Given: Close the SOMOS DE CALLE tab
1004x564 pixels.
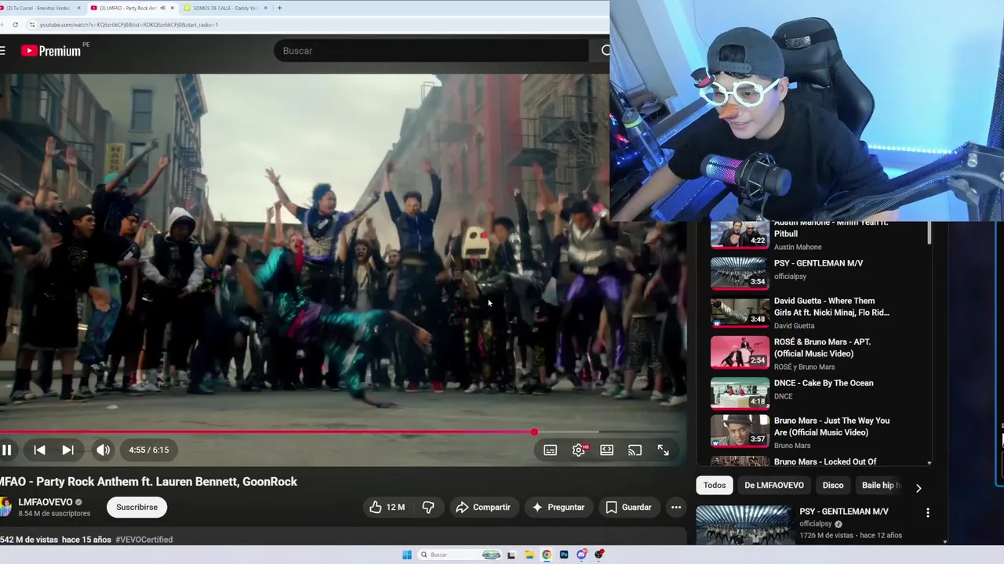Looking at the screenshot, I should 265,8.
